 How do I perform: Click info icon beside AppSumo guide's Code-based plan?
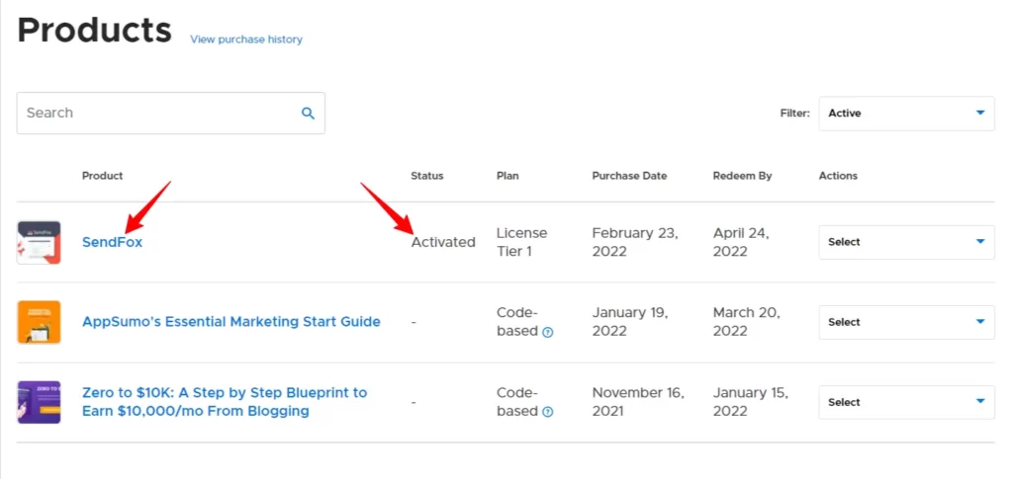[548, 332]
